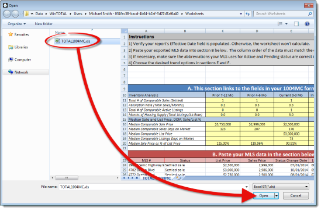Open the Organize menu

17,24
